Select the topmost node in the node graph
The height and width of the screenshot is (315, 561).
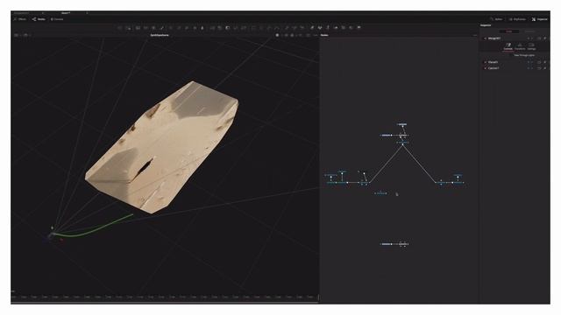point(402,124)
